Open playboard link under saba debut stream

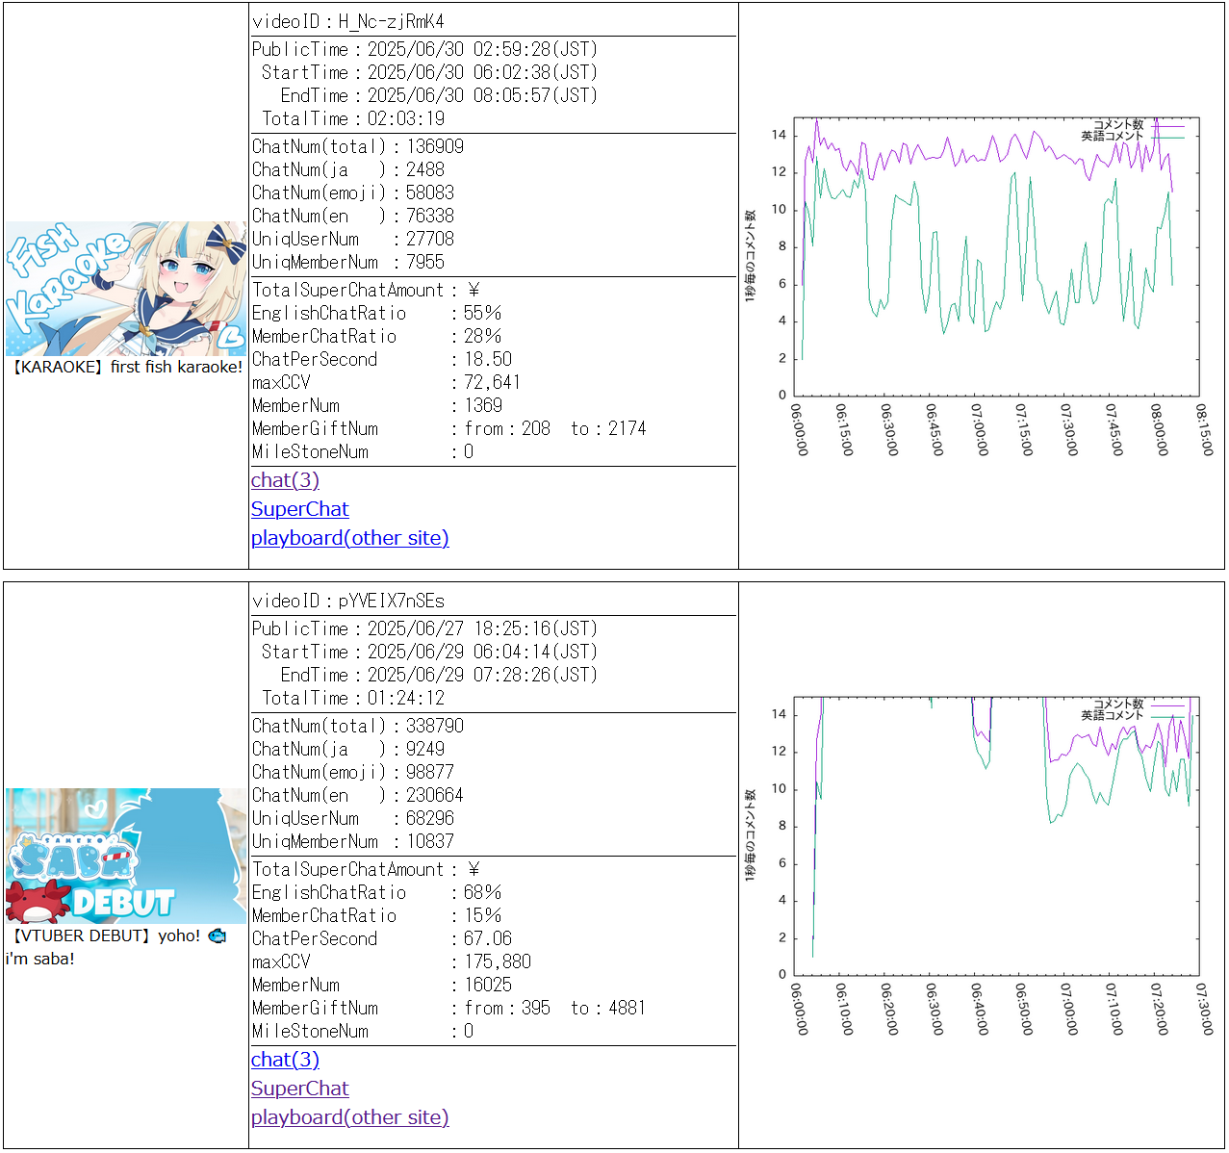click(350, 1117)
